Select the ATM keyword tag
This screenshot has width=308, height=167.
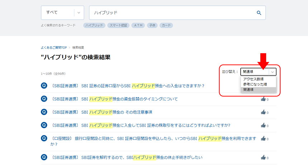point(138,25)
